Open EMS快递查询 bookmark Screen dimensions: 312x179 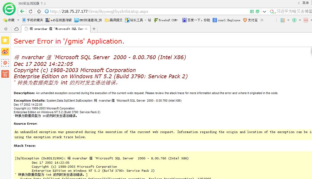tap(88, 20)
